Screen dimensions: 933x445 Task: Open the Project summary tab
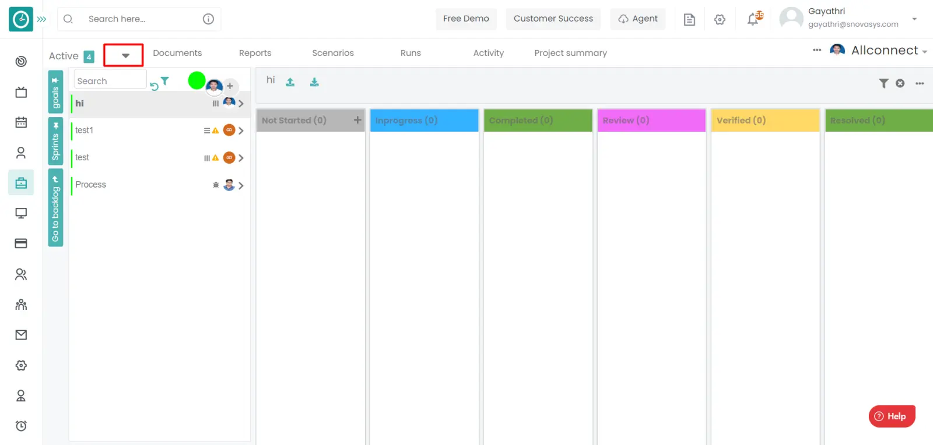(570, 53)
